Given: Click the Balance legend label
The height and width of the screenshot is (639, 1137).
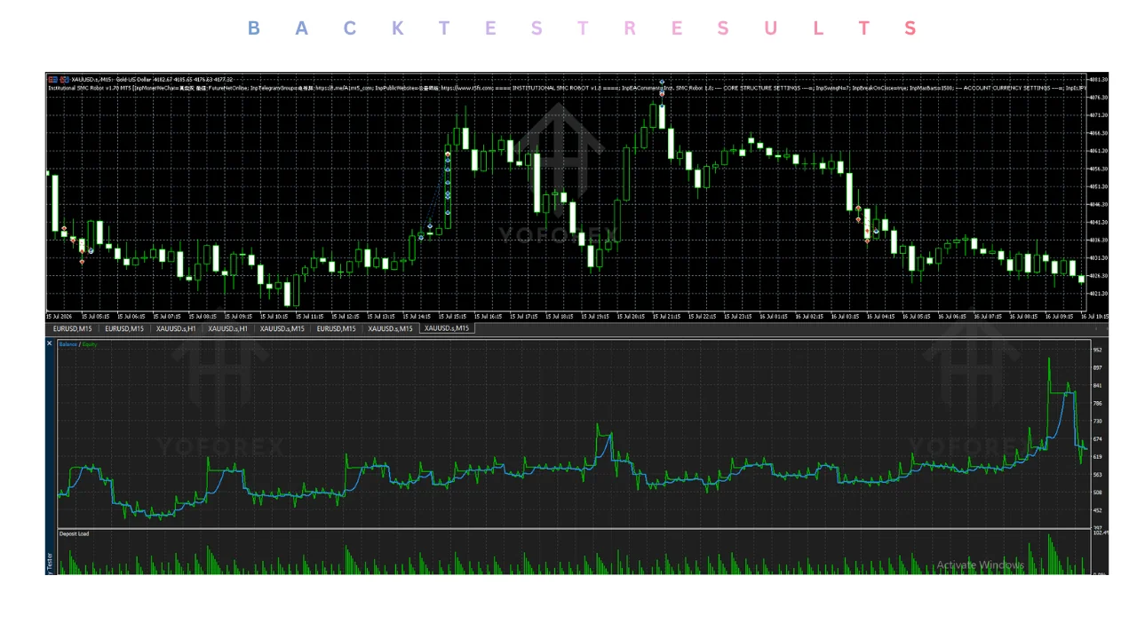Looking at the screenshot, I should tap(68, 343).
